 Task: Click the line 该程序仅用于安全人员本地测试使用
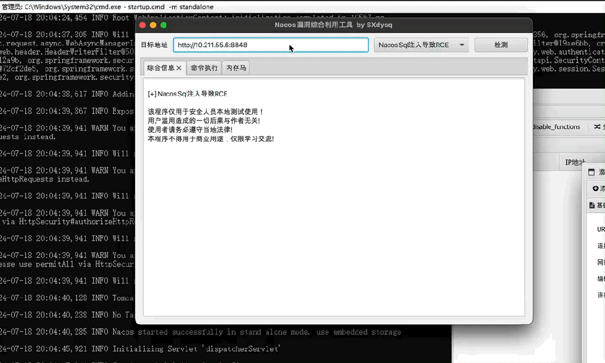pos(205,111)
